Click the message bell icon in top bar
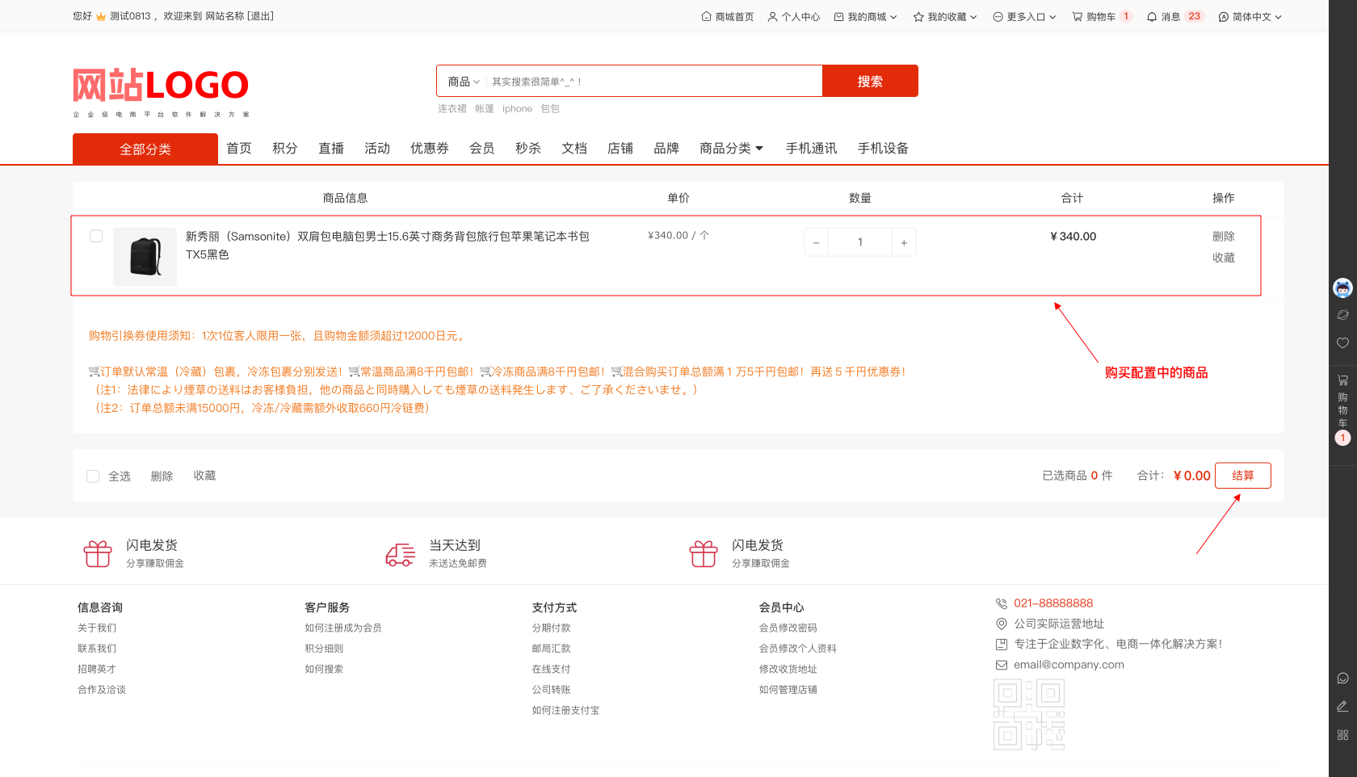Image resolution: width=1357 pixels, height=777 pixels. coord(1152,17)
